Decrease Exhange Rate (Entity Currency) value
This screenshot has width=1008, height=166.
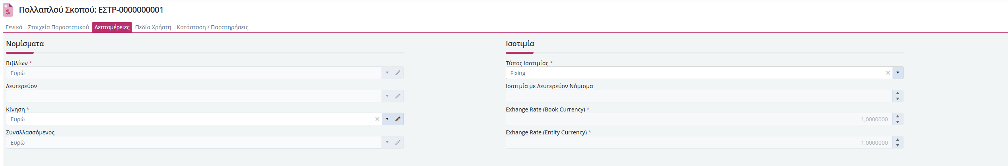pos(898,145)
